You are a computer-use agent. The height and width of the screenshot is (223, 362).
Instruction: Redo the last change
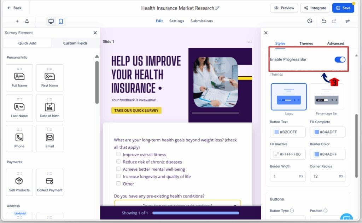[334, 21]
